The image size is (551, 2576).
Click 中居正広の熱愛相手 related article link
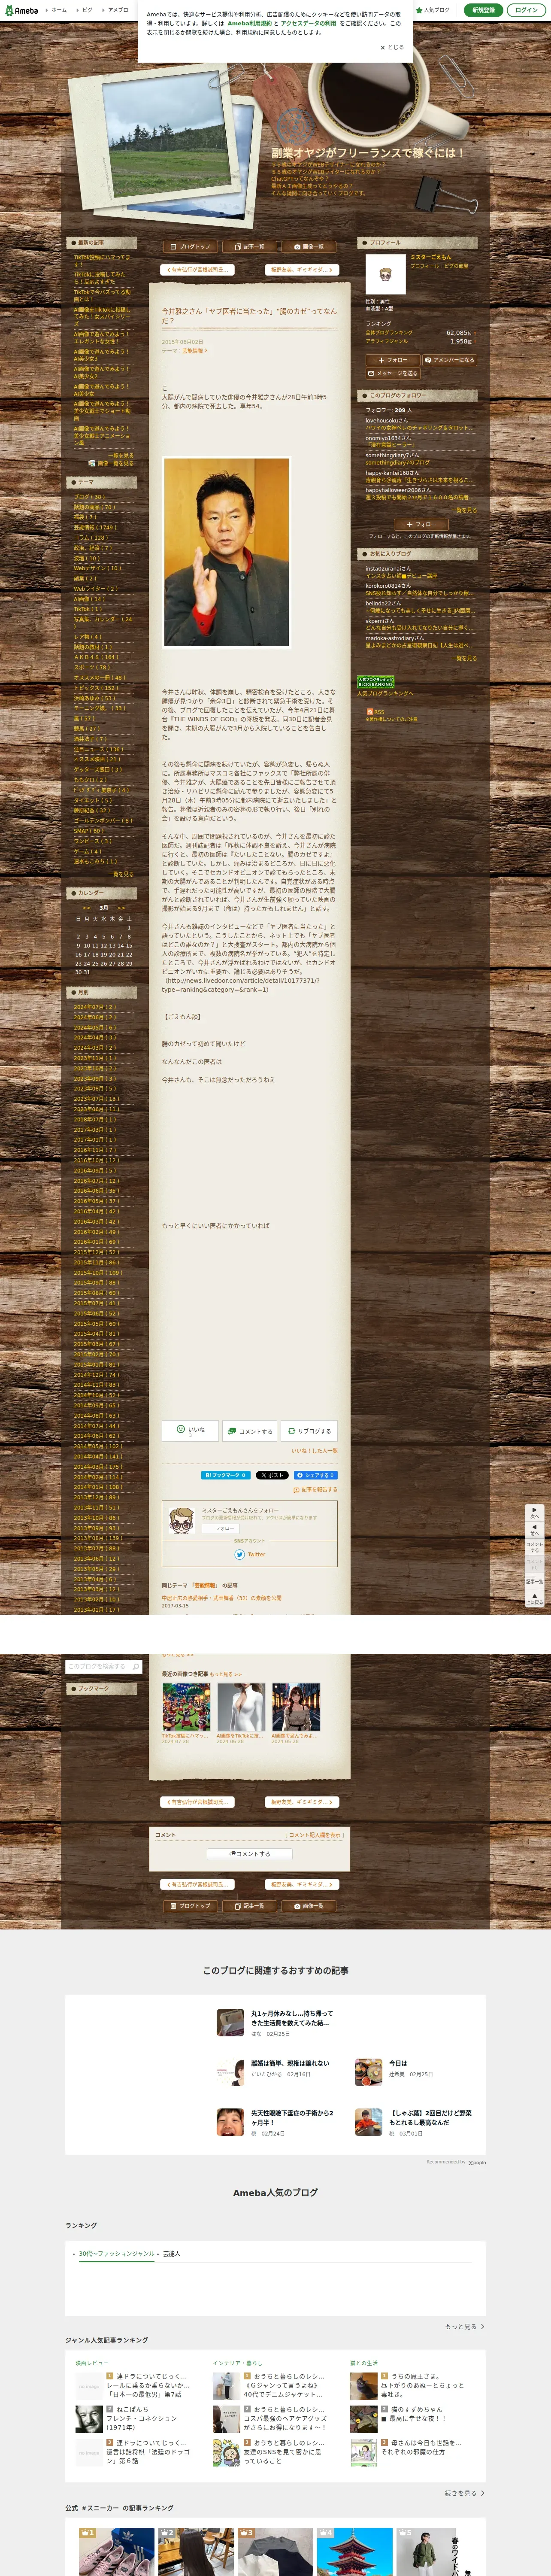[x=222, y=1598]
